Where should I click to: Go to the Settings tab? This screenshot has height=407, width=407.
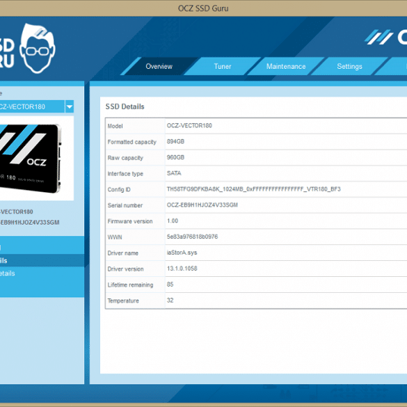coord(349,67)
